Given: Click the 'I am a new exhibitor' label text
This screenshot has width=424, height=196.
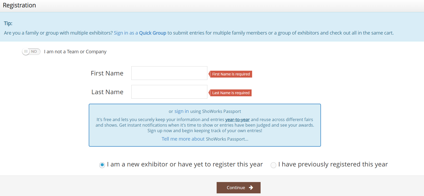Looking at the screenshot, I should [185, 164].
